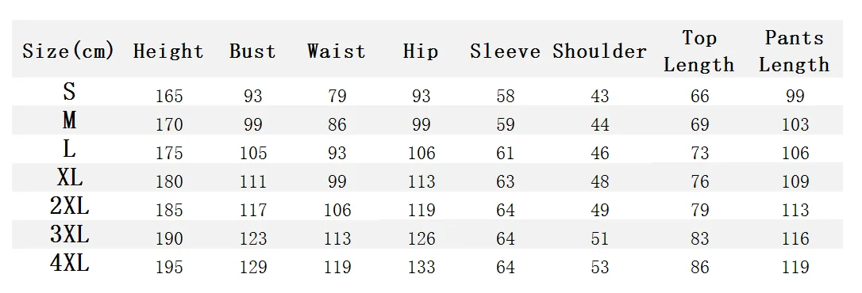Click the 103 pants length for M

[x=795, y=124]
